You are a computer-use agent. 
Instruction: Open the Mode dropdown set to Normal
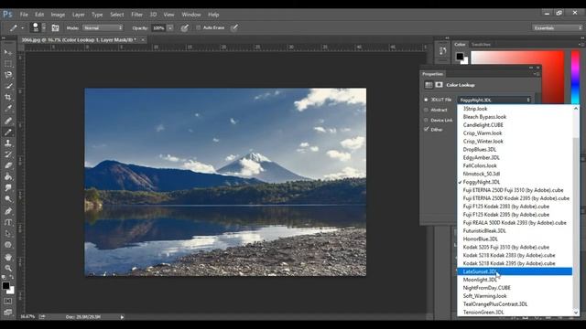(103, 28)
